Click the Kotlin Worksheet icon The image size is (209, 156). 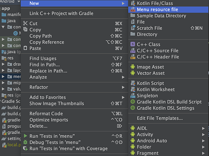click(x=133, y=89)
